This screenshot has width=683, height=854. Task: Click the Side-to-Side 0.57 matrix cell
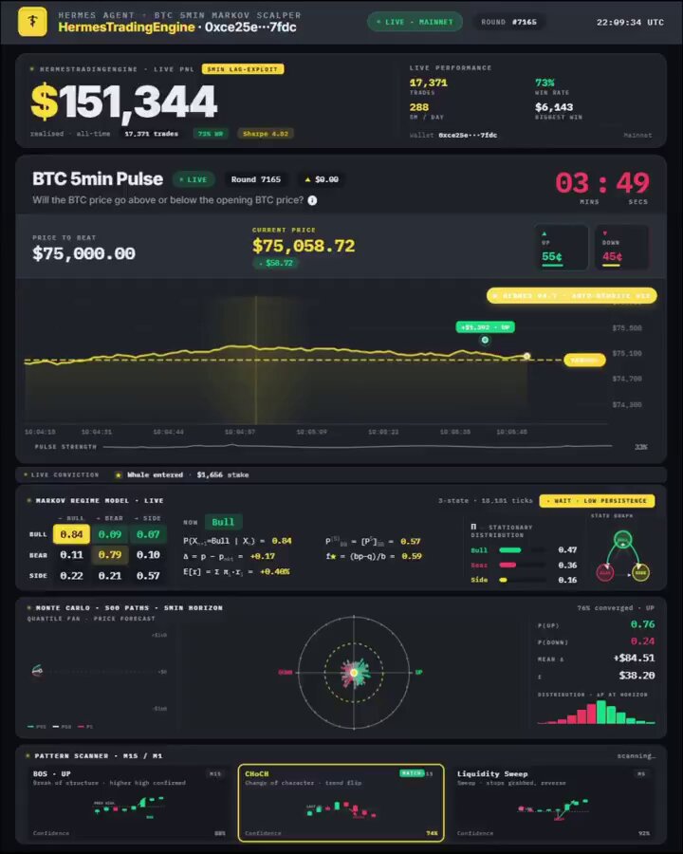point(148,575)
